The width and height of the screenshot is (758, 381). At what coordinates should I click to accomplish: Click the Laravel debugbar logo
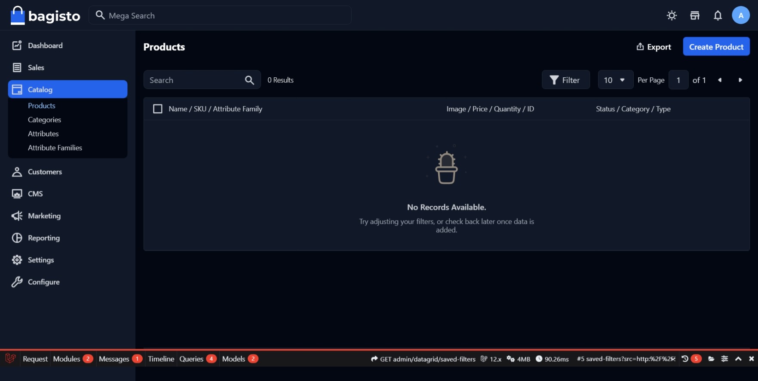point(10,359)
